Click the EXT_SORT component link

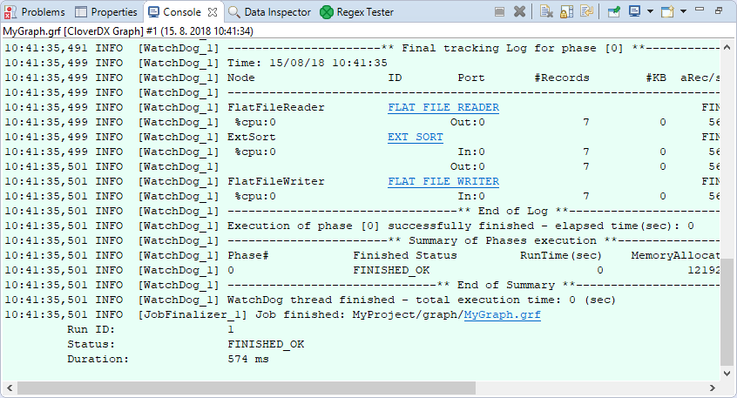pos(415,138)
